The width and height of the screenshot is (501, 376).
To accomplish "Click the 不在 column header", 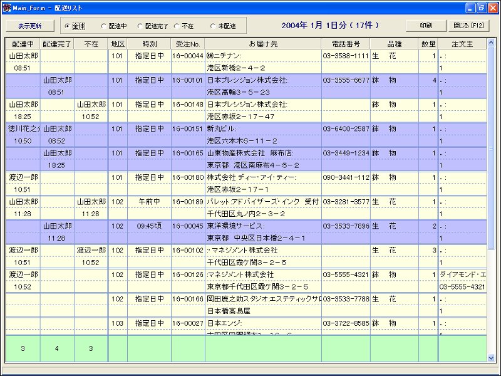I will 91,44.
